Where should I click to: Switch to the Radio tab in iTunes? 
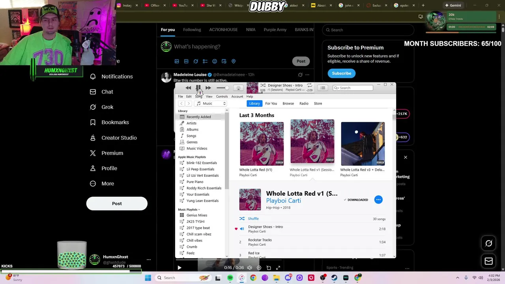(x=304, y=103)
